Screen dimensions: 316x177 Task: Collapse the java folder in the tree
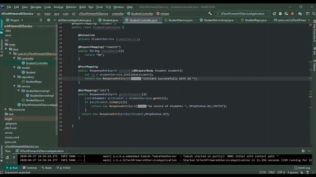tap(6, 49)
